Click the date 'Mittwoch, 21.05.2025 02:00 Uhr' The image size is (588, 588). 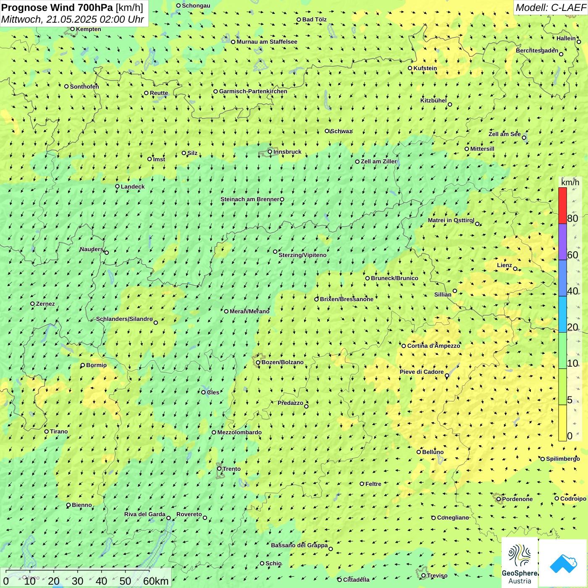(72, 19)
